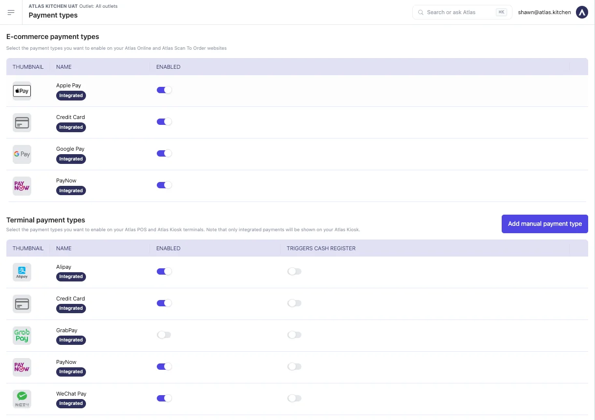The image size is (595, 420).
Task: Toggle terminal Credit Card enabled switch
Action: 164,303
